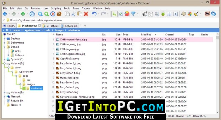Click the Paste clipboard icon
Screen dimensions: 221x120
click(x=80, y=14)
